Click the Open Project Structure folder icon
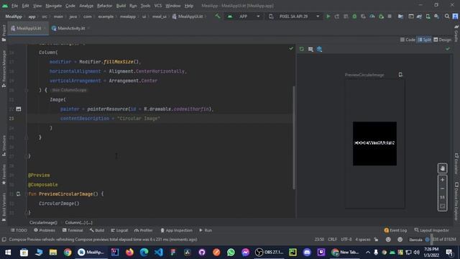The width and height of the screenshot is (460, 259). click(x=400, y=17)
